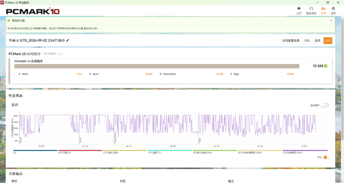This screenshot has width=344, height=183.
Task: Click the PowerPoint score value
Action: pyautogui.click(x=220, y=74)
